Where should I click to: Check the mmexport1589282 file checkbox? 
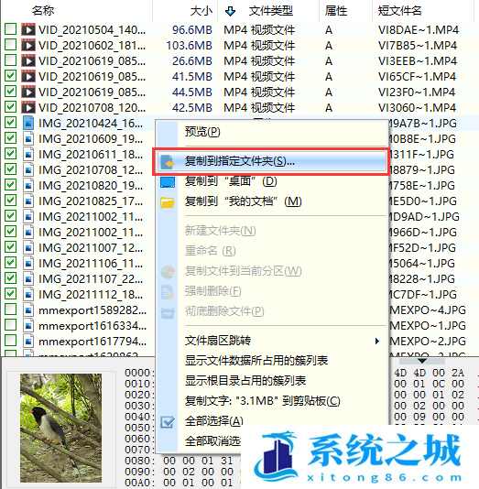[11, 309]
